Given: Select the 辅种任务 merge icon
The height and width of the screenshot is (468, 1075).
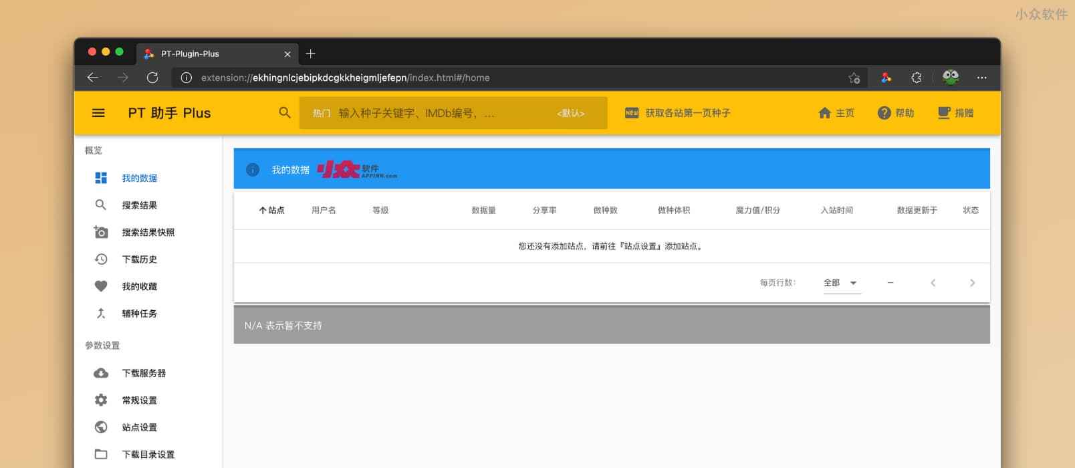Looking at the screenshot, I should (101, 314).
